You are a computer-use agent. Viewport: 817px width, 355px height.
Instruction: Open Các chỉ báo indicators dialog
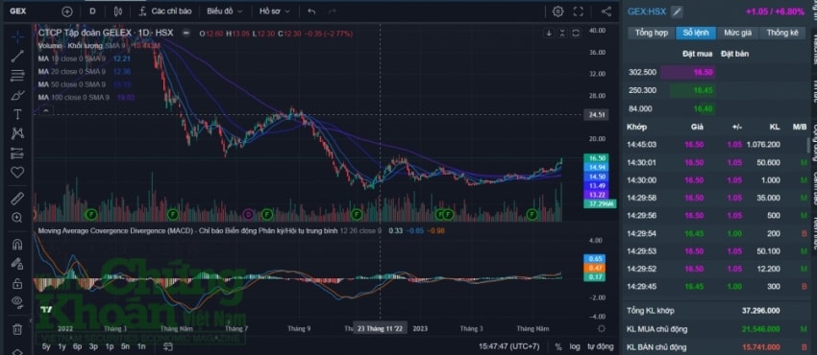pyautogui.click(x=166, y=11)
